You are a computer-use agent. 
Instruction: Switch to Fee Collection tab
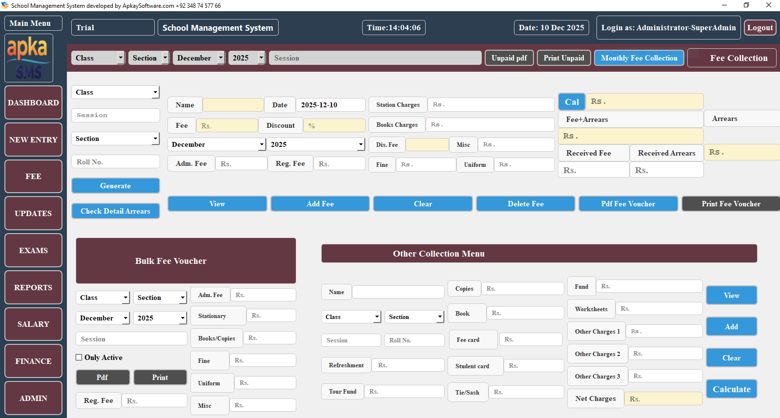[732, 58]
